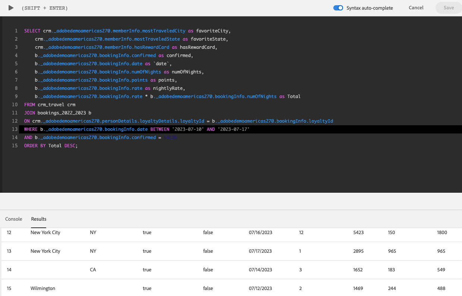Click the (SHIFT + ENTER) shortcut hint
Viewport: 462px width, 296px height.
(x=45, y=8)
